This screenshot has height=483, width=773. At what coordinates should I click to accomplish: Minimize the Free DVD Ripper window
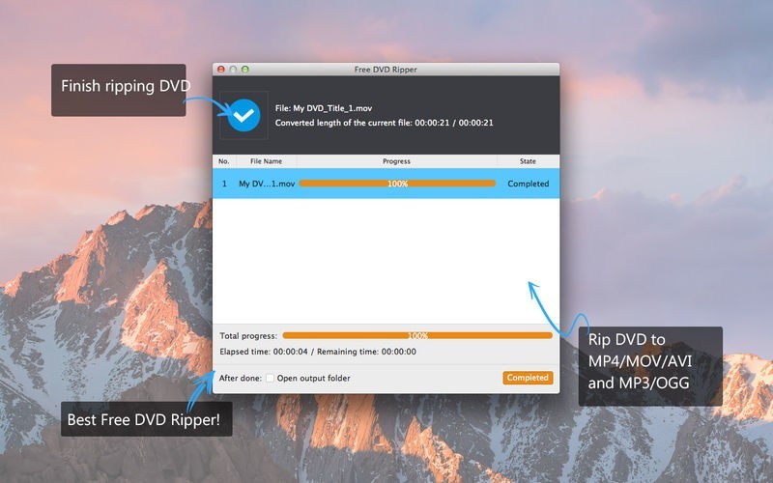pyautogui.click(x=233, y=70)
